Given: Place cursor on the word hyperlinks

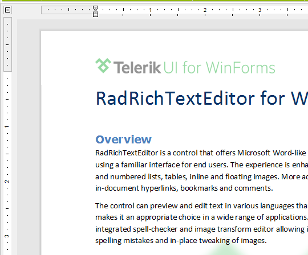Looking at the screenshot, I should pos(159,188).
